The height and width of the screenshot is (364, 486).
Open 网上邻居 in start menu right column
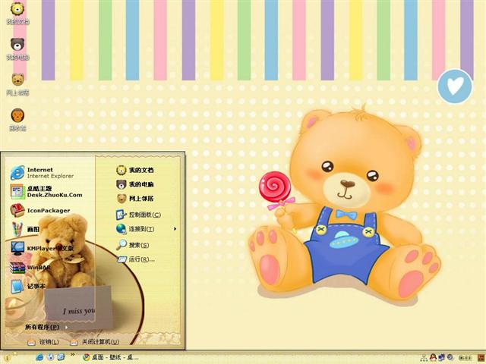pyautogui.click(x=135, y=199)
